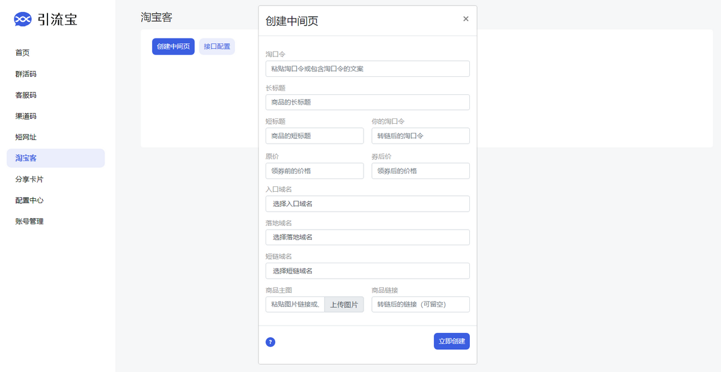Click the 券后价 input field
Image resolution: width=721 pixels, height=372 pixels.
click(420, 171)
